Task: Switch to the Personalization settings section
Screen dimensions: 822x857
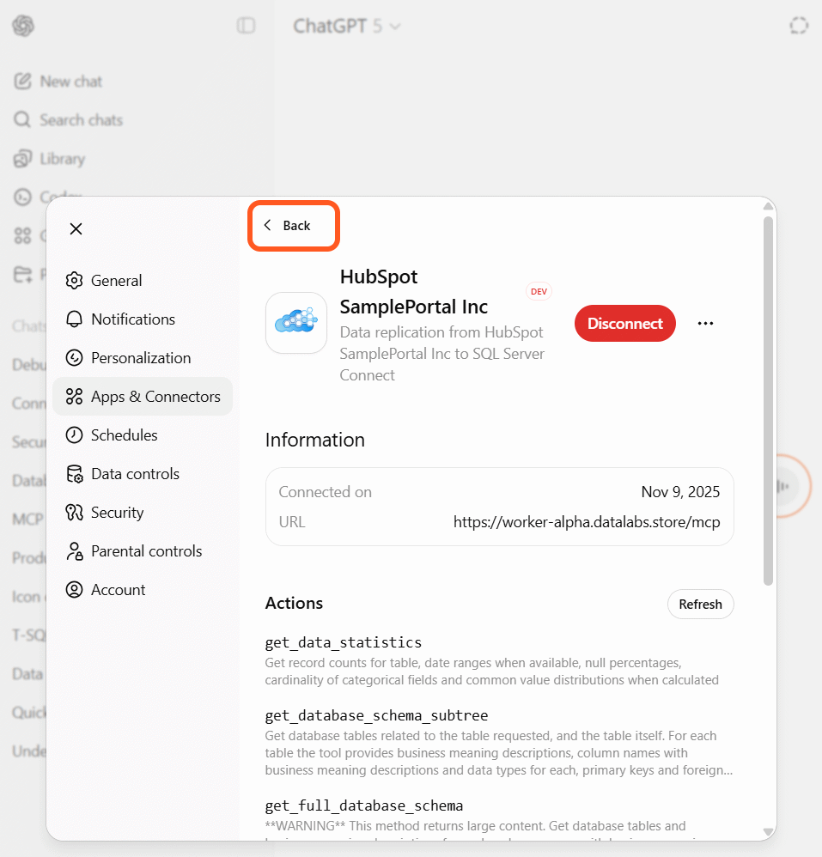Action: tap(140, 357)
